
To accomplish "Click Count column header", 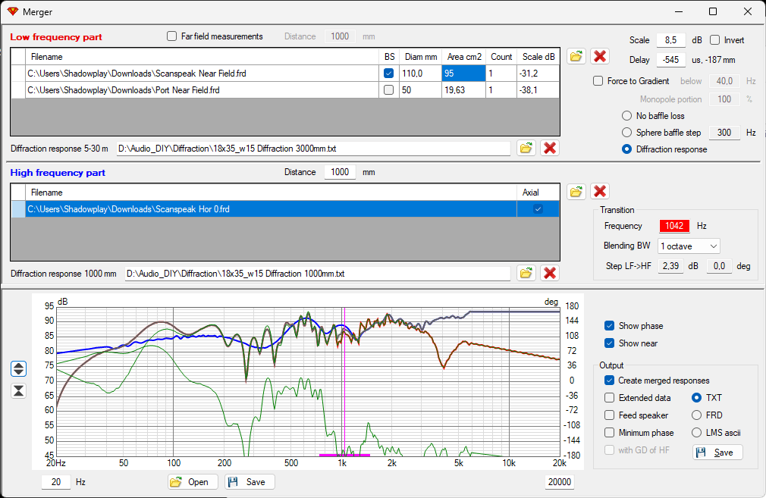I will click(x=501, y=57).
